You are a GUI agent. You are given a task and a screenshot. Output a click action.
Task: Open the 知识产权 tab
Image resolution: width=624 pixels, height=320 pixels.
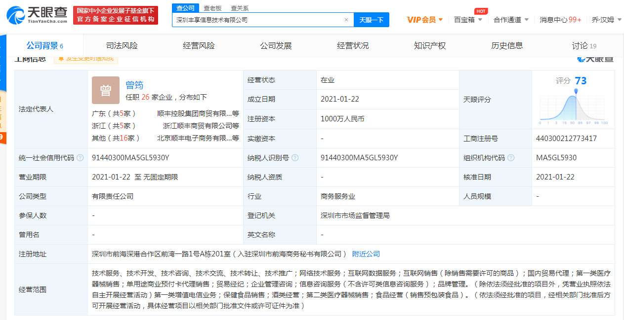(x=430, y=46)
